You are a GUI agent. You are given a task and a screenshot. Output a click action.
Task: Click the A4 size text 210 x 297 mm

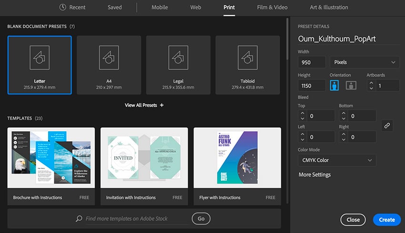pos(109,87)
